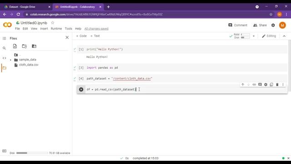Star the notebook Untitled0.ipynb
Screen dimensions: 291x164
(53, 23)
